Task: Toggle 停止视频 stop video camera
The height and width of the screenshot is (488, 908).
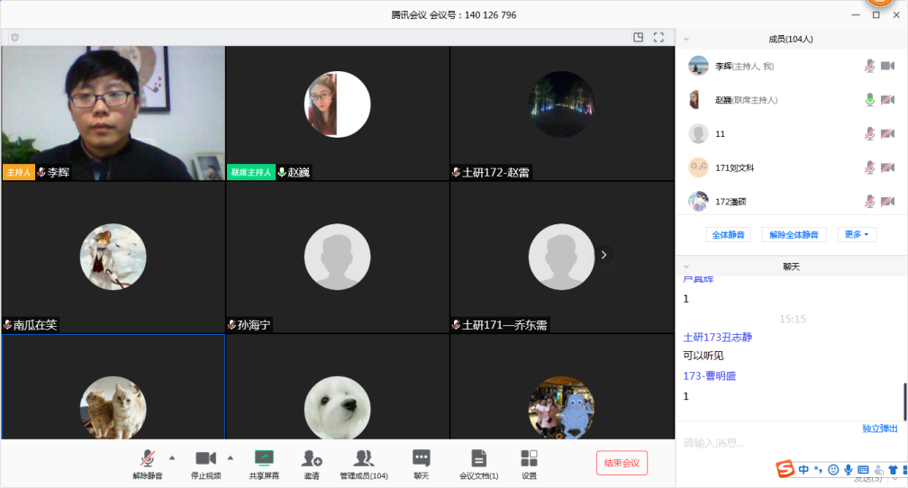Action: tap(205, 458)
